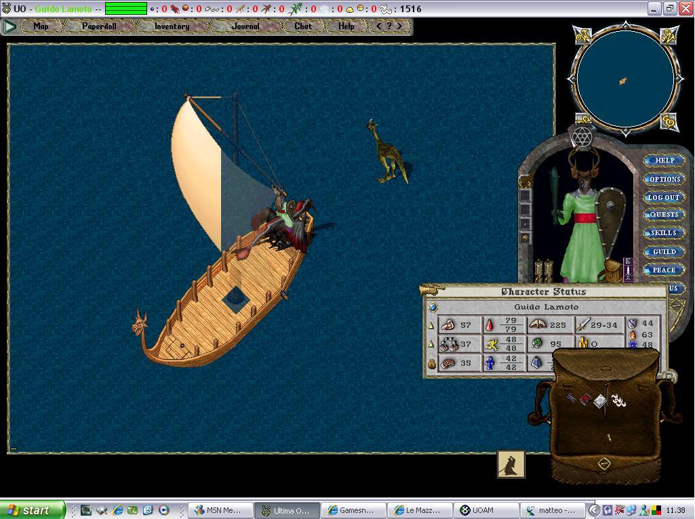The height and width of the screenshot is (519, 695).
Task: Click the hexagram virtue icon above the paperdoll
Action: (x=582, y=138)
